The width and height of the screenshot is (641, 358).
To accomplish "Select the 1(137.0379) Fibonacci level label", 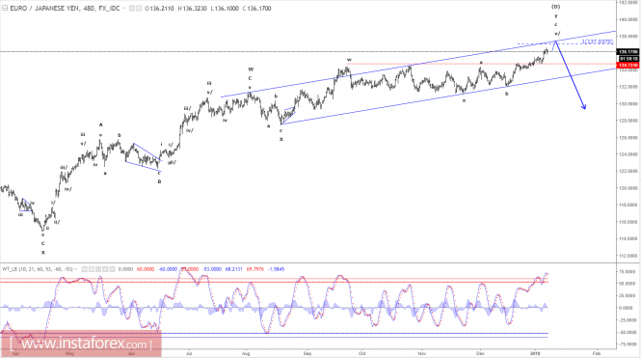I will coord(598,41).
